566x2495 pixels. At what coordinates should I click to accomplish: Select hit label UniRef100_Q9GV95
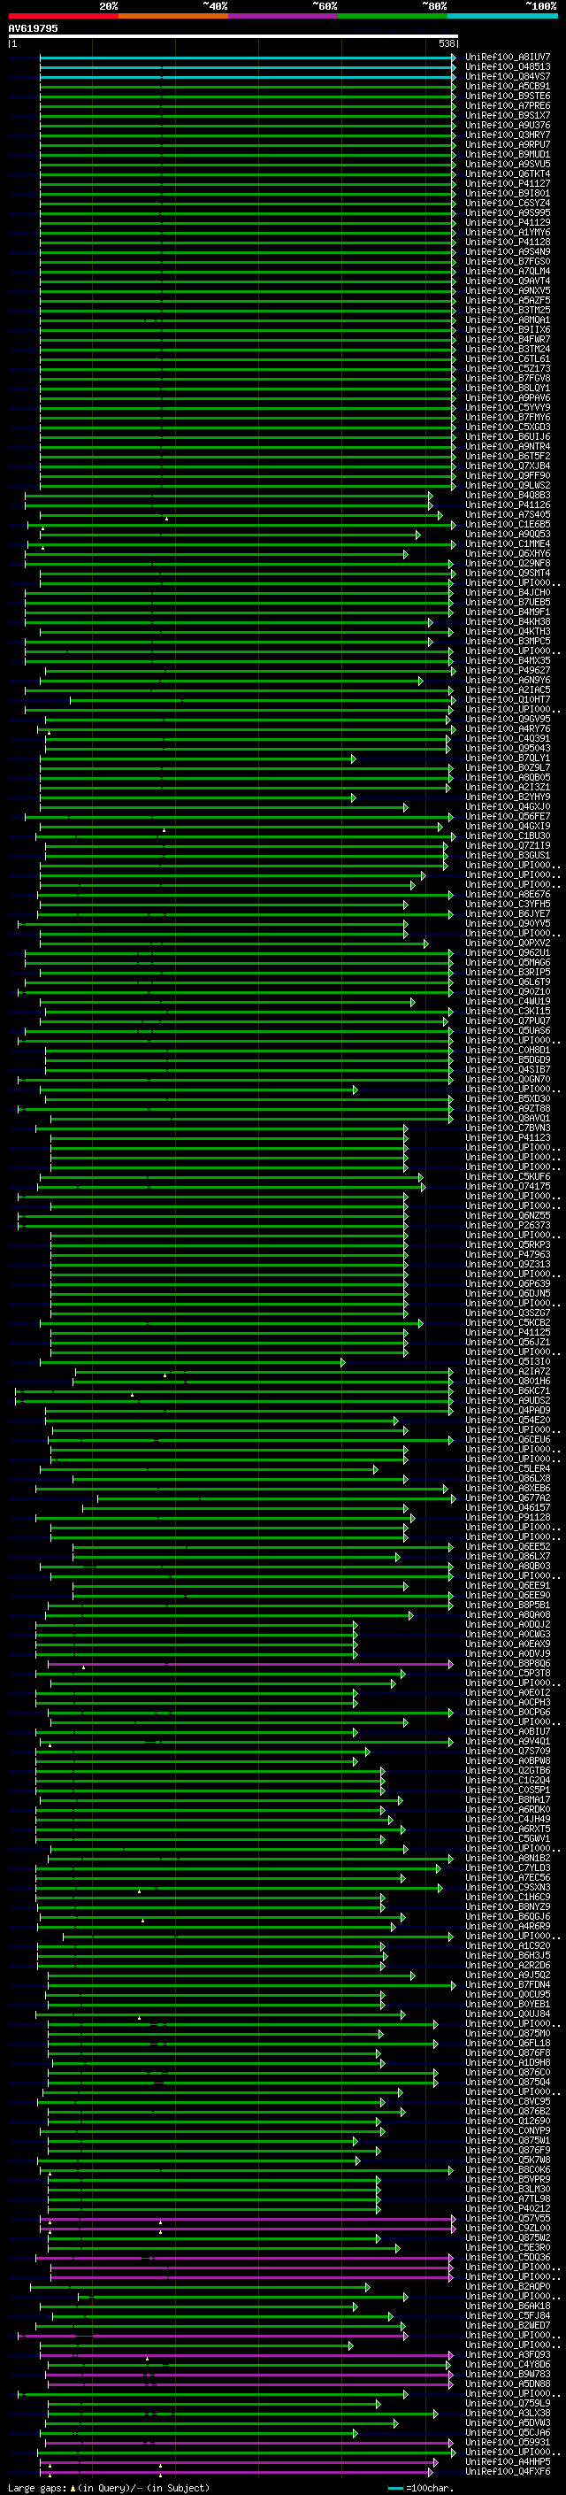click(508, 719)
